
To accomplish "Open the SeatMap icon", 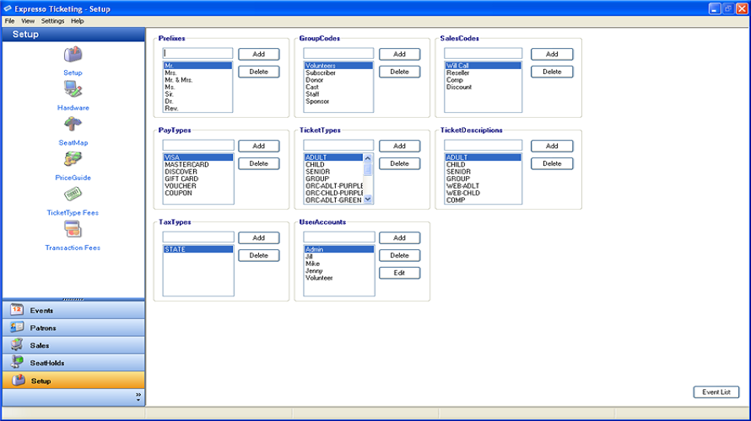I will coord(73,125).
